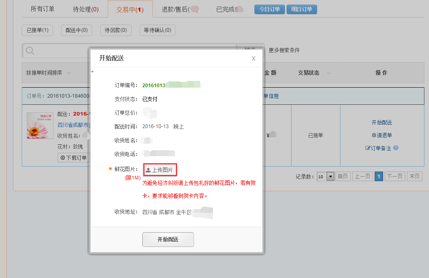Select the 已接单 status filter
This screenshot has height=278, width=429.
(37, 30)
